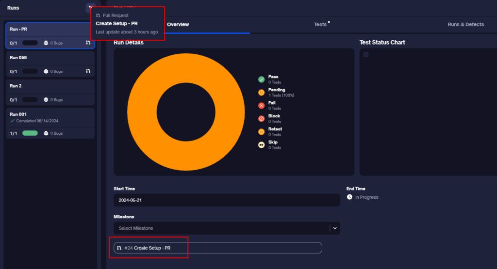Click the Retest status icon
Viewport: 497px width, 269px height.
261,132
